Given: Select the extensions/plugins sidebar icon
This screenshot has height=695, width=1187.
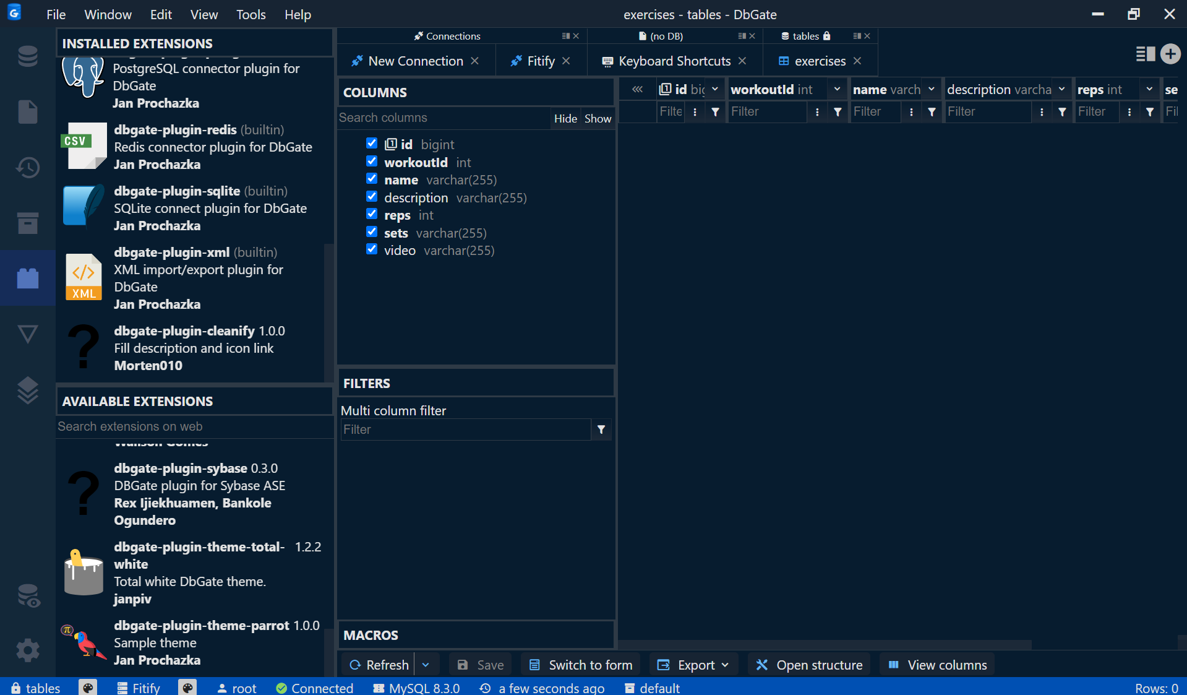Looking at the screenshot, I should [x=28, y=278].
